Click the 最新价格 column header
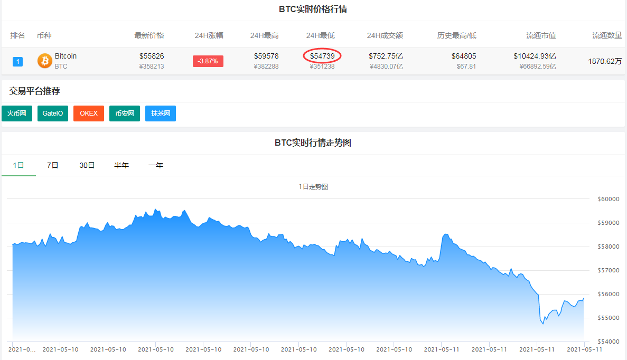627x360 pixels. 148,35
